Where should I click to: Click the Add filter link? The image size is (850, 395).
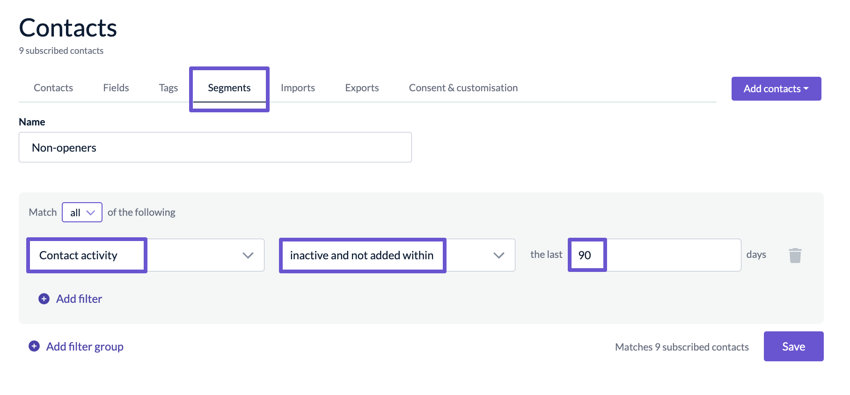[x=79, y=299]
